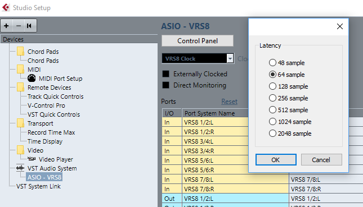The image size is (363, 207).
Task: Select Video in device tree
Action: point(35,150)
